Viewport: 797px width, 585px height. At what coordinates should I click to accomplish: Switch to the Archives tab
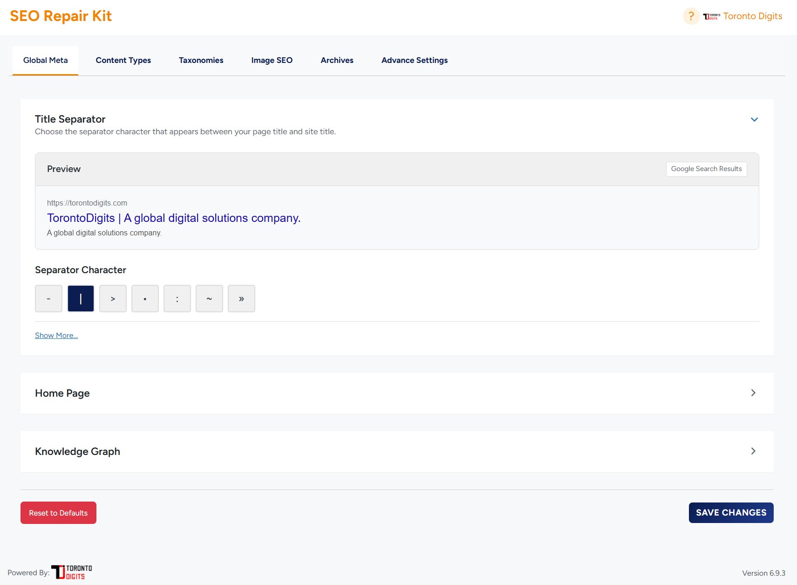(337, 60)
